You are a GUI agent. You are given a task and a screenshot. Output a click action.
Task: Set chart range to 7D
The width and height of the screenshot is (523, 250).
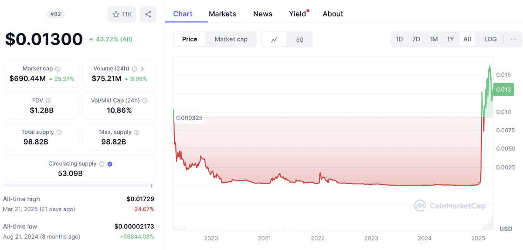[416, 39]
